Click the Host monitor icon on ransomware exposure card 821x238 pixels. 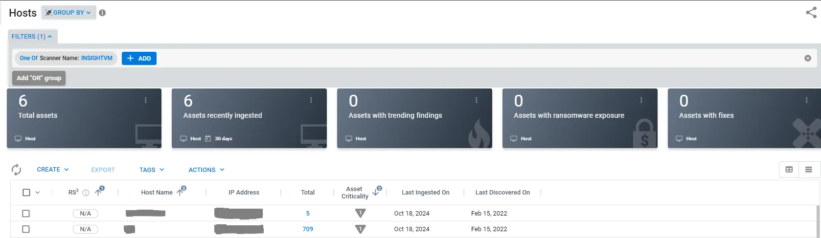514,139
